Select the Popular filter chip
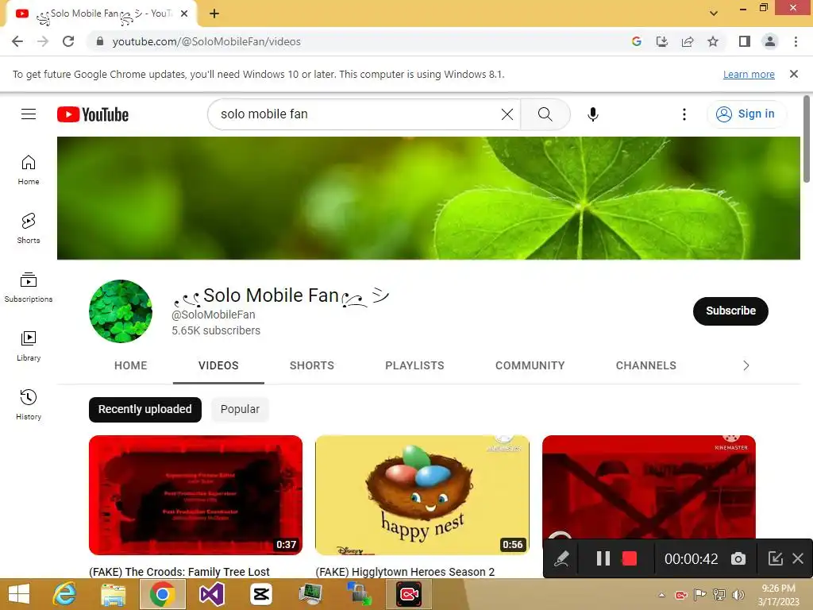813x610 pixels. point(240,409)
